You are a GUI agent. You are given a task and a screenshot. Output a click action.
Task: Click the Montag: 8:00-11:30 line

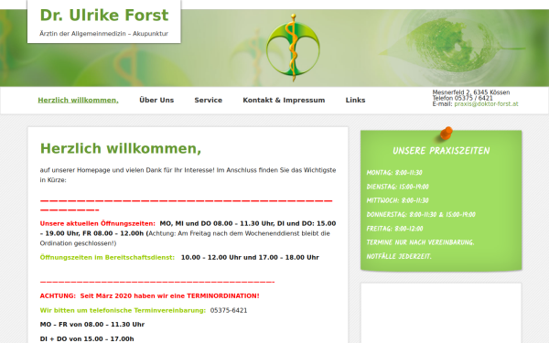pyautogui.click(x=394, y=173)
